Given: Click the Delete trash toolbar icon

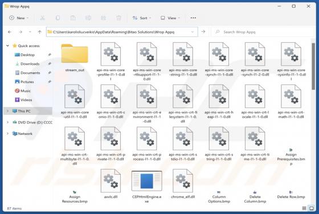Looking at the screenshot, I should 118,18.
